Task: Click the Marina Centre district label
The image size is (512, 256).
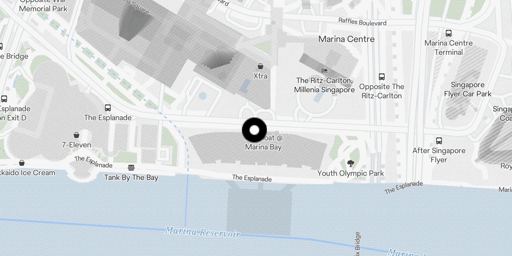Action: pyautogui.click(x=347, y=39)
